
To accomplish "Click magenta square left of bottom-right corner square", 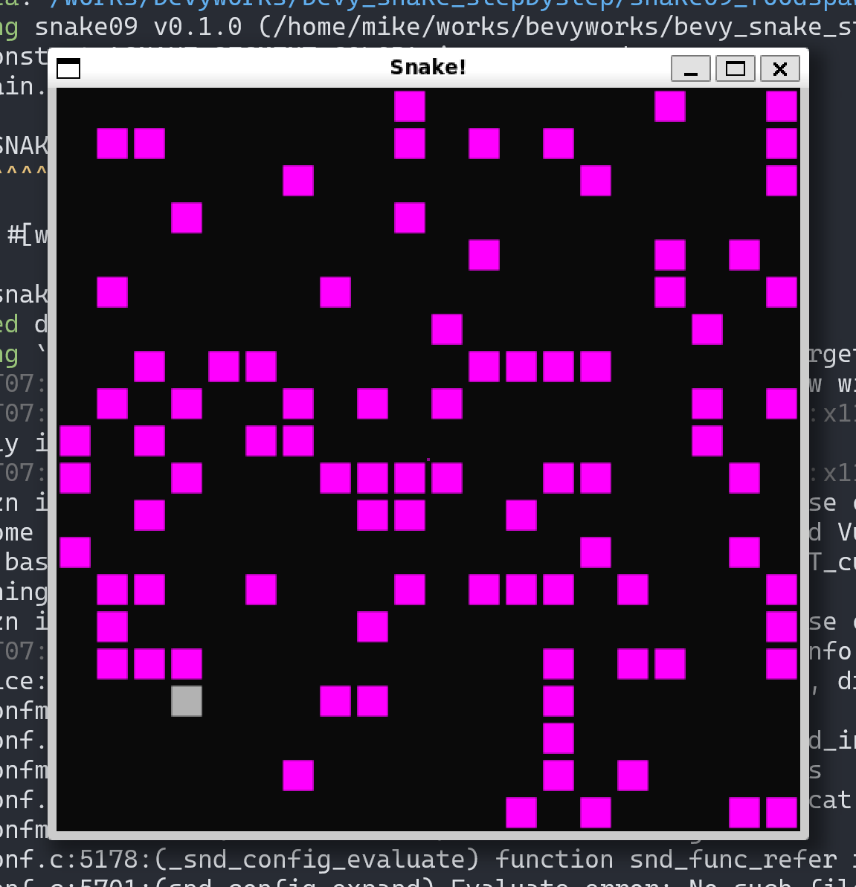I will (744, 813).
